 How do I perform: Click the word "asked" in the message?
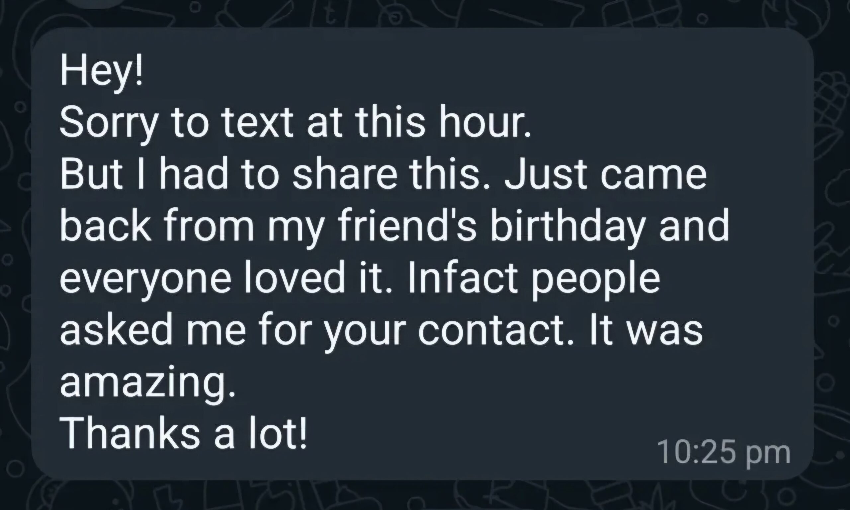(x=116, y=331)
